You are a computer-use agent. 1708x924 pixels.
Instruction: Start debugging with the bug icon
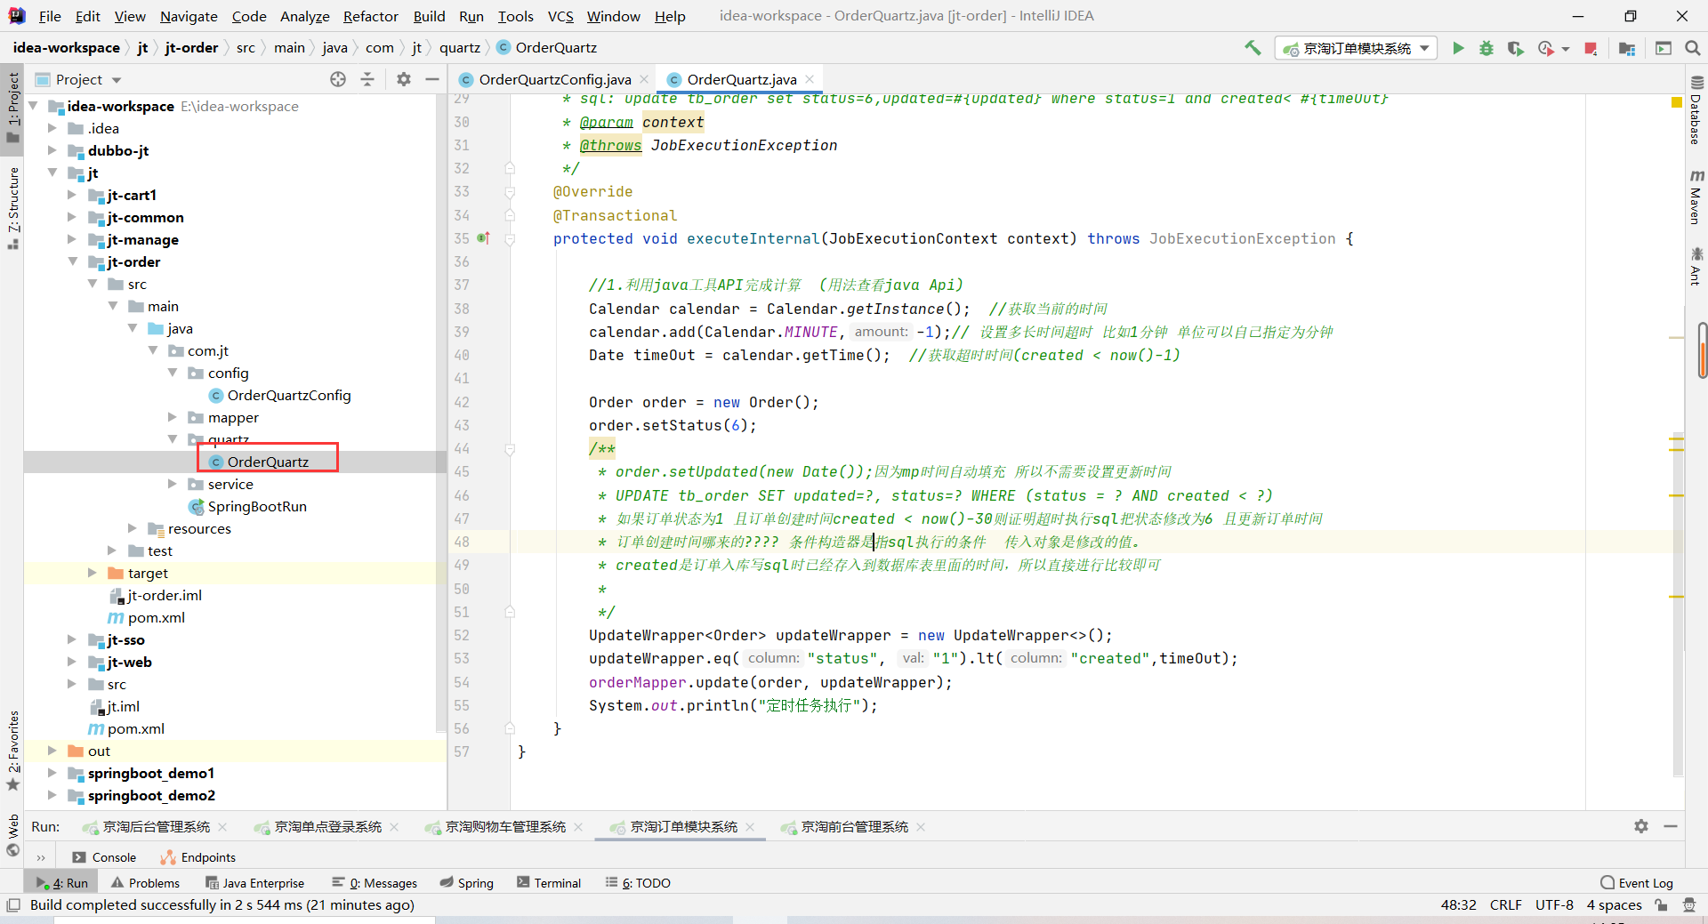[x=1486, y=48]
